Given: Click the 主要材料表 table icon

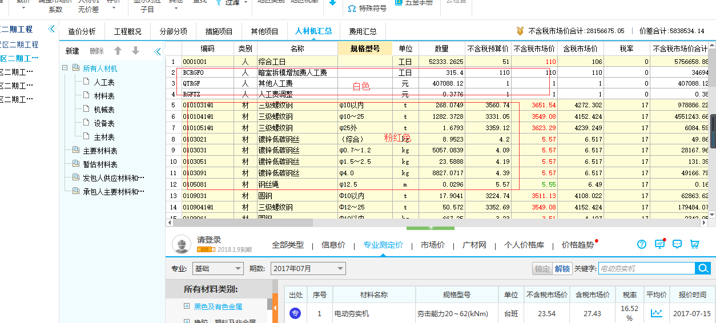Looking at the screenshot, I should (x=76, y=151).
